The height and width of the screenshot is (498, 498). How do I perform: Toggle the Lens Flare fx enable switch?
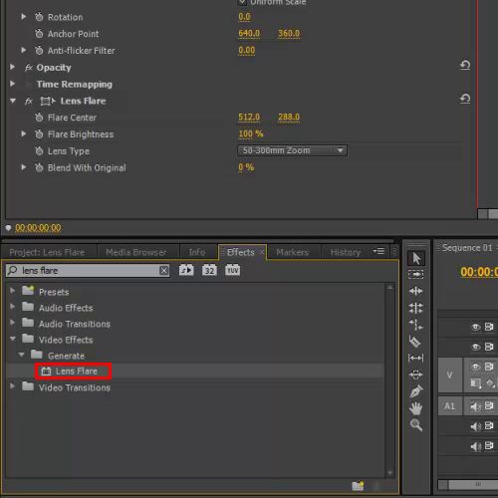pyautogui.click(x=29, y=101)
